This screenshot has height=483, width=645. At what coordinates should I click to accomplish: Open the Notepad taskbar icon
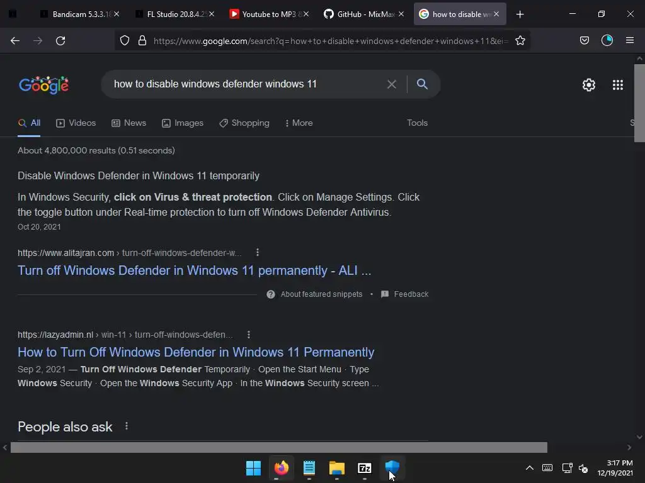tap(309, 468)
